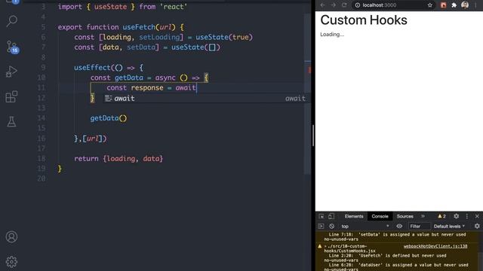Create a live expression with eye icon

pos(399,226)
